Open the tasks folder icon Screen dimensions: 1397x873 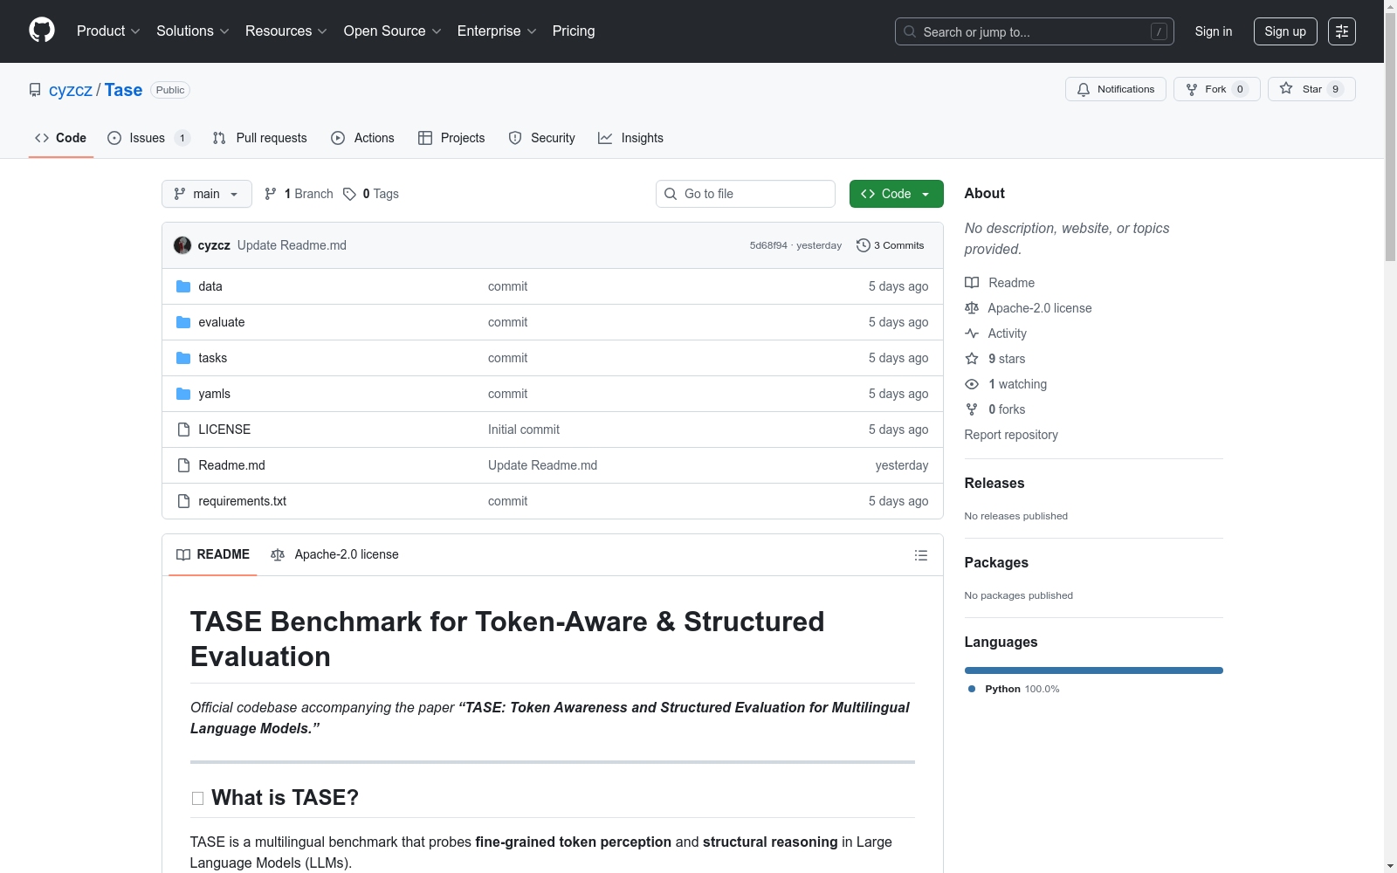pyautogui.click(x=183, y=358)
